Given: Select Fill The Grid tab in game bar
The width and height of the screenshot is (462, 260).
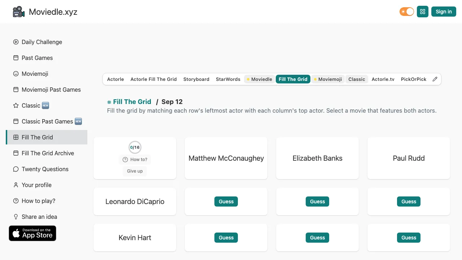Looking at the screenshot, I should pos(293,79).
